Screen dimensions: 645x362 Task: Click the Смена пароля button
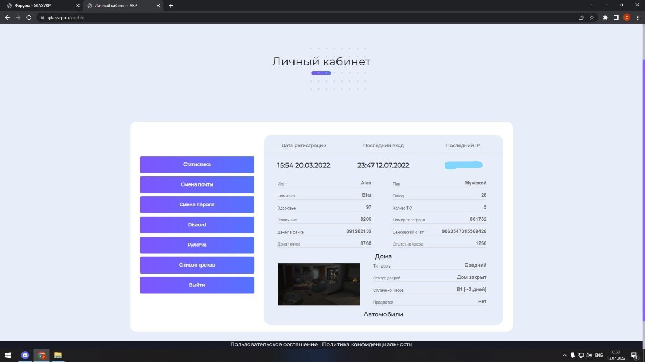(197, 205)
